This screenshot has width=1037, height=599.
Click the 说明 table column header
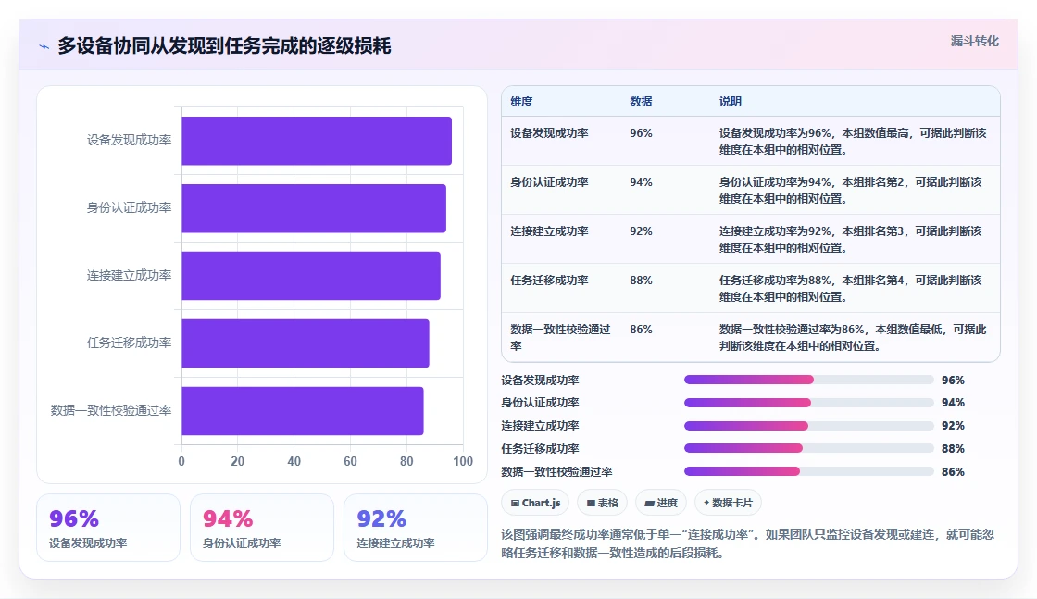pyautogui.click(x=731, y=102)
